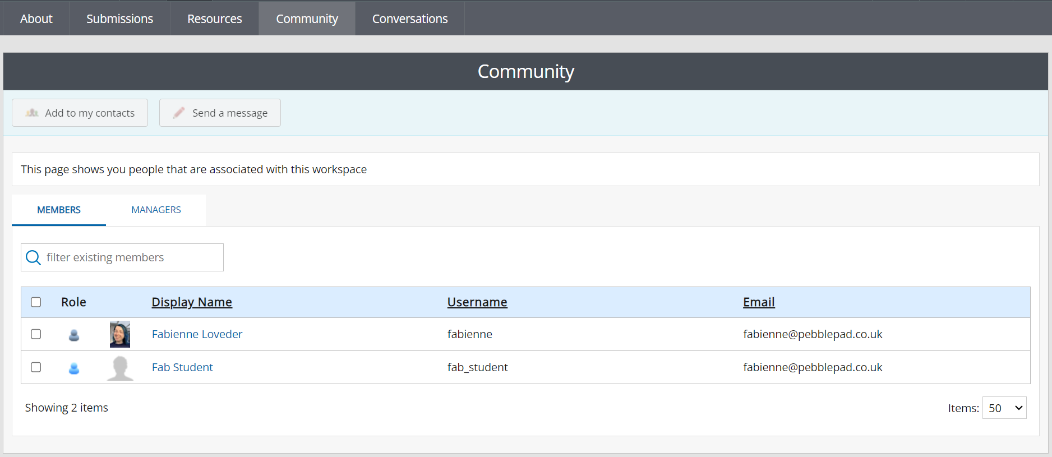Viewport: 1052px width, 457px height.
Task: Click the role icon for Fab Student
Action: pyautogui.click(x=73, y=368)
